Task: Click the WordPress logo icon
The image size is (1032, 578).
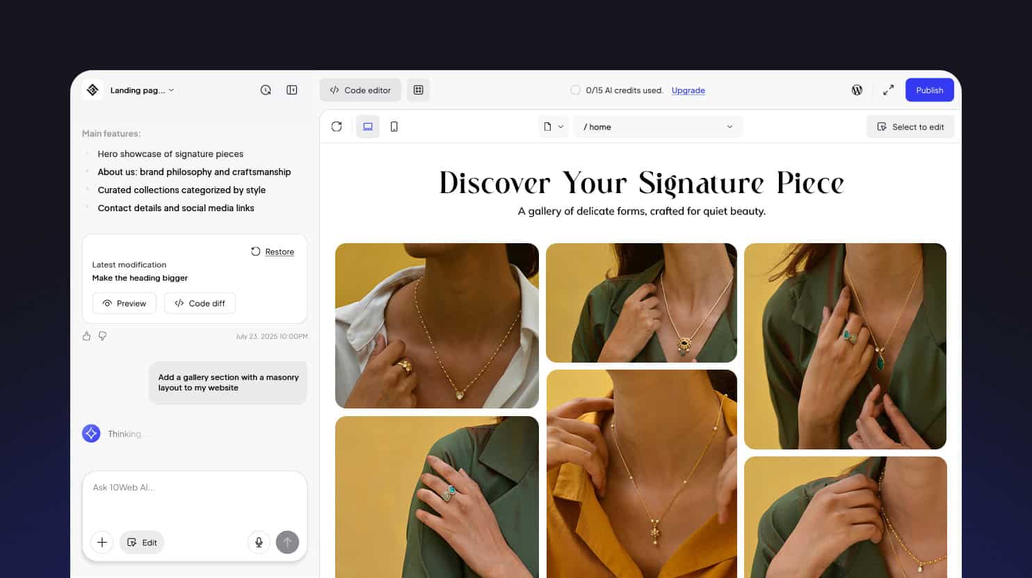Action: (x=857, y=90)
